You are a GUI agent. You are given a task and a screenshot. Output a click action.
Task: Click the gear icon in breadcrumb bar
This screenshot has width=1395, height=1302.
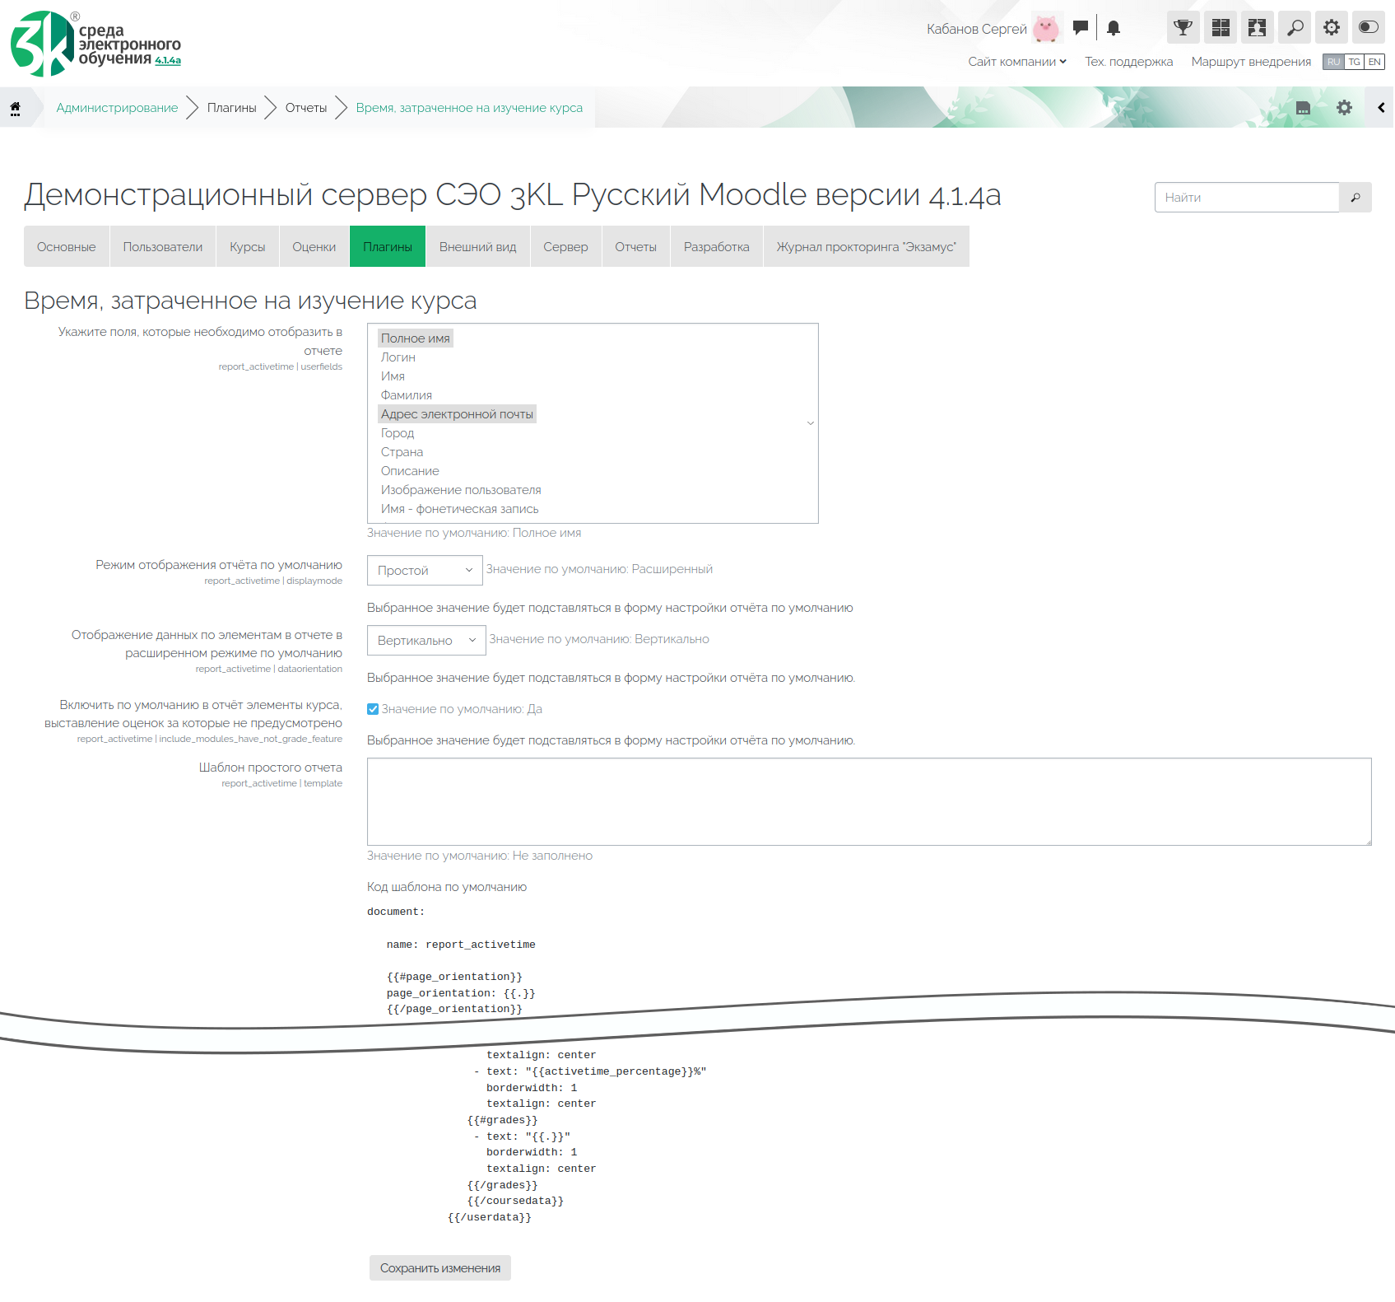tap(1344, 108)
